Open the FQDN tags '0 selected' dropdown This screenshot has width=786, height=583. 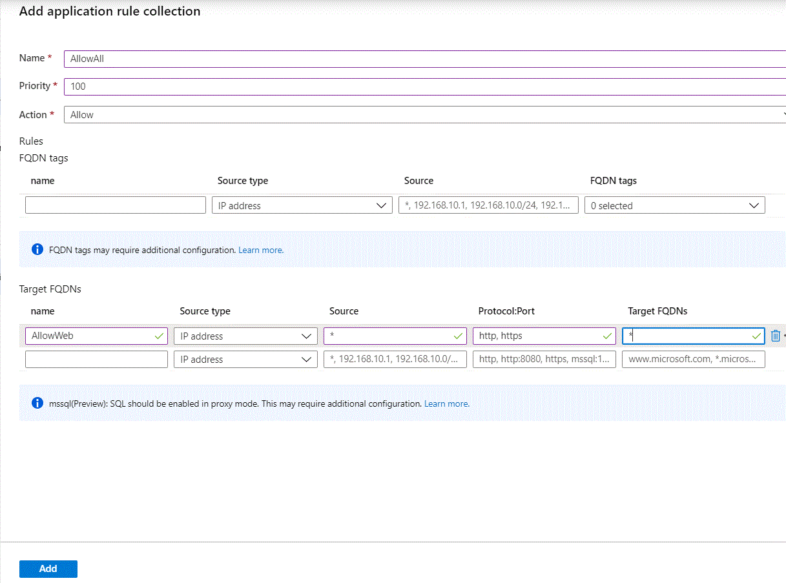point(674,205)
